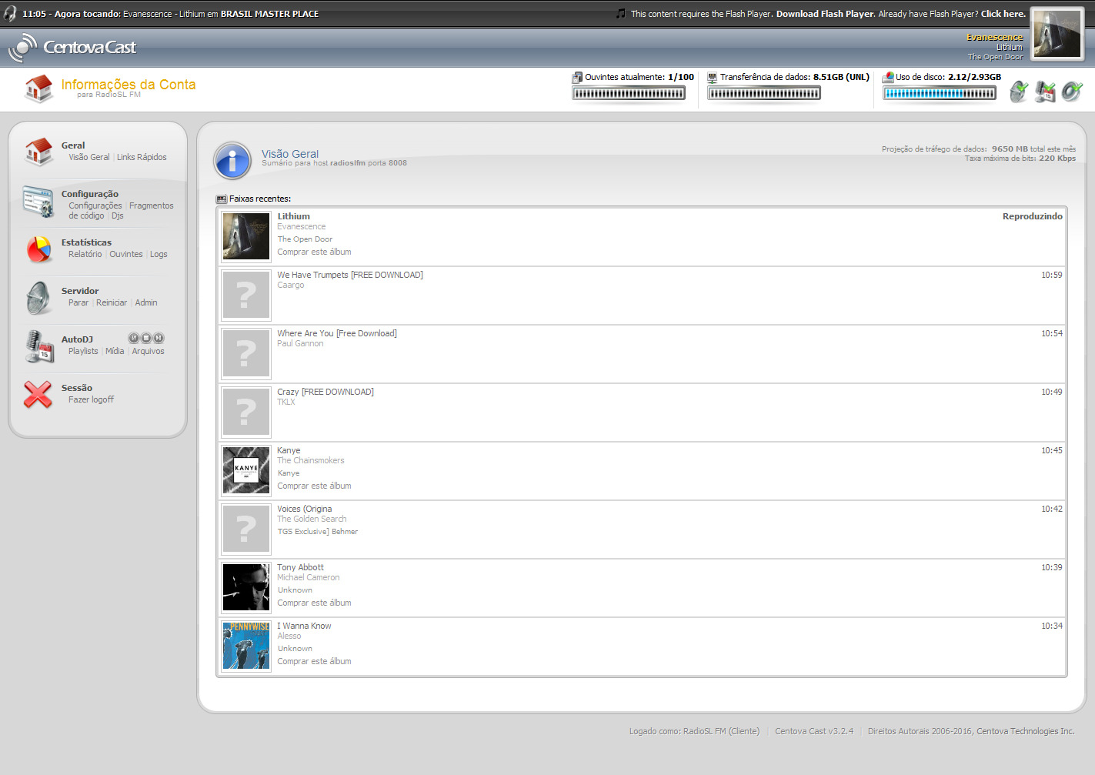This screenshot has height=775, width=1095.
Task: Click Reiniciar under Servidor
Action: 112,302
